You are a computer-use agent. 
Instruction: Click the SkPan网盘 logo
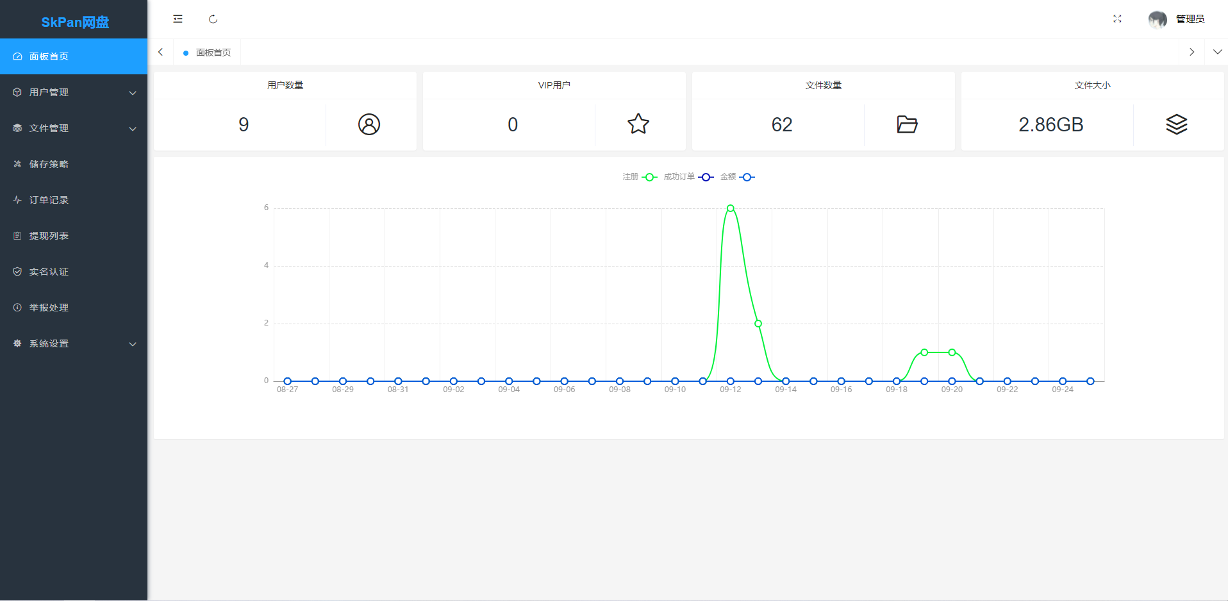pyautogui.click(x=75, y=22)
